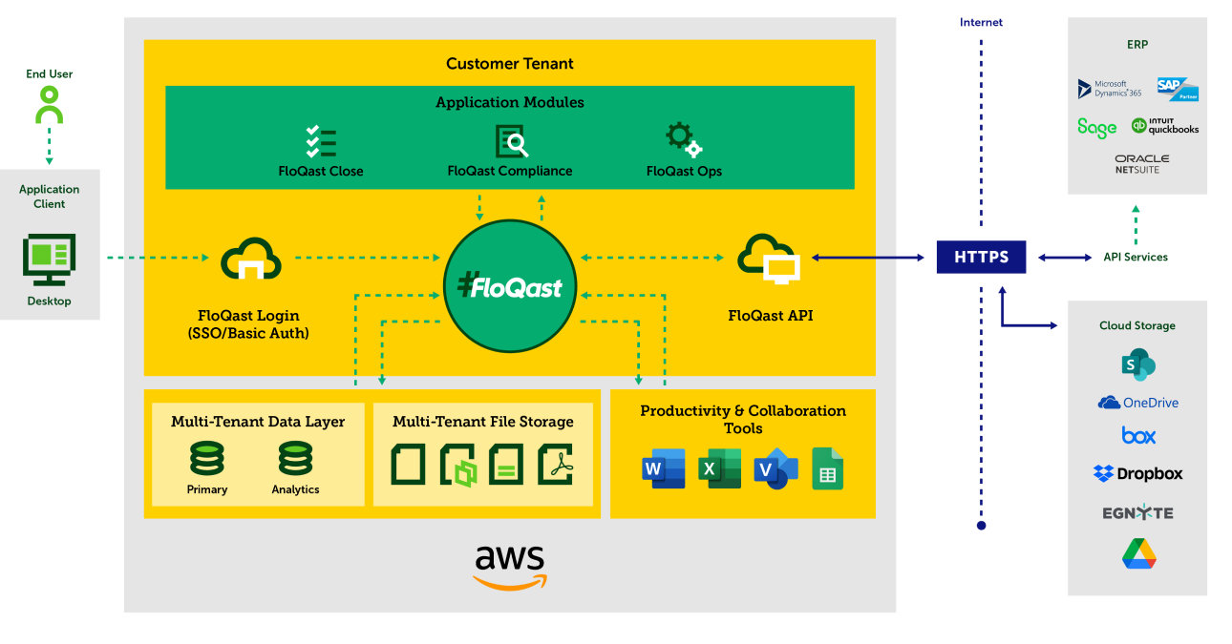Select the Google Drive icon
Image resolution: width=1232 pixels, height=644 pixels.
coord(1139,553)
